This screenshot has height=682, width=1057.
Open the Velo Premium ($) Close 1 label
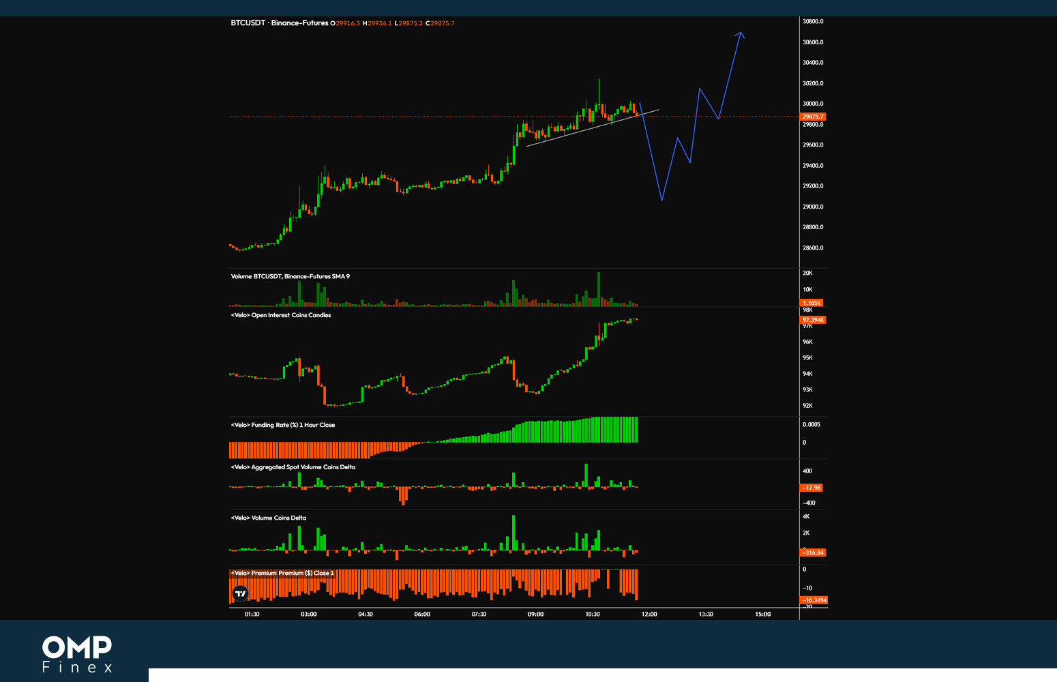point(283,573)
